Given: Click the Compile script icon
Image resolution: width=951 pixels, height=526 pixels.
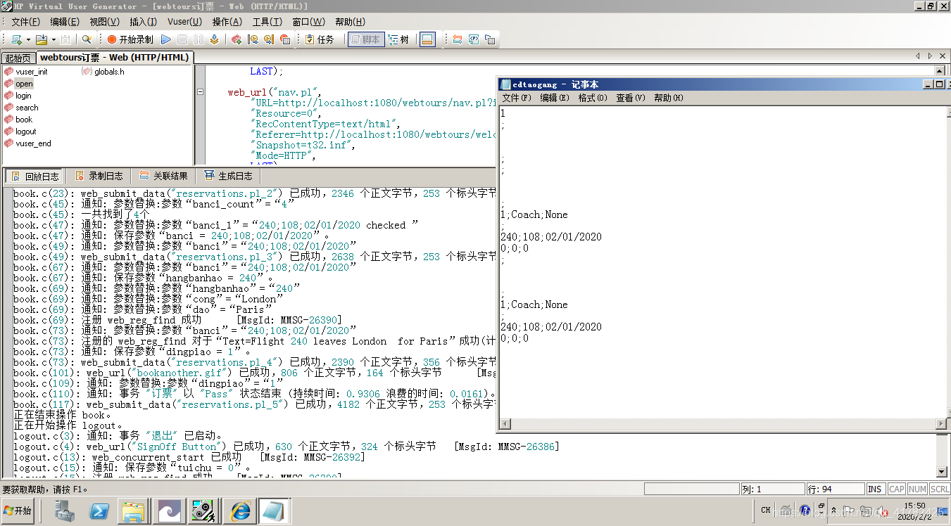Looking at the screenshot, I should pyautogui.click(x=214, y=39).
